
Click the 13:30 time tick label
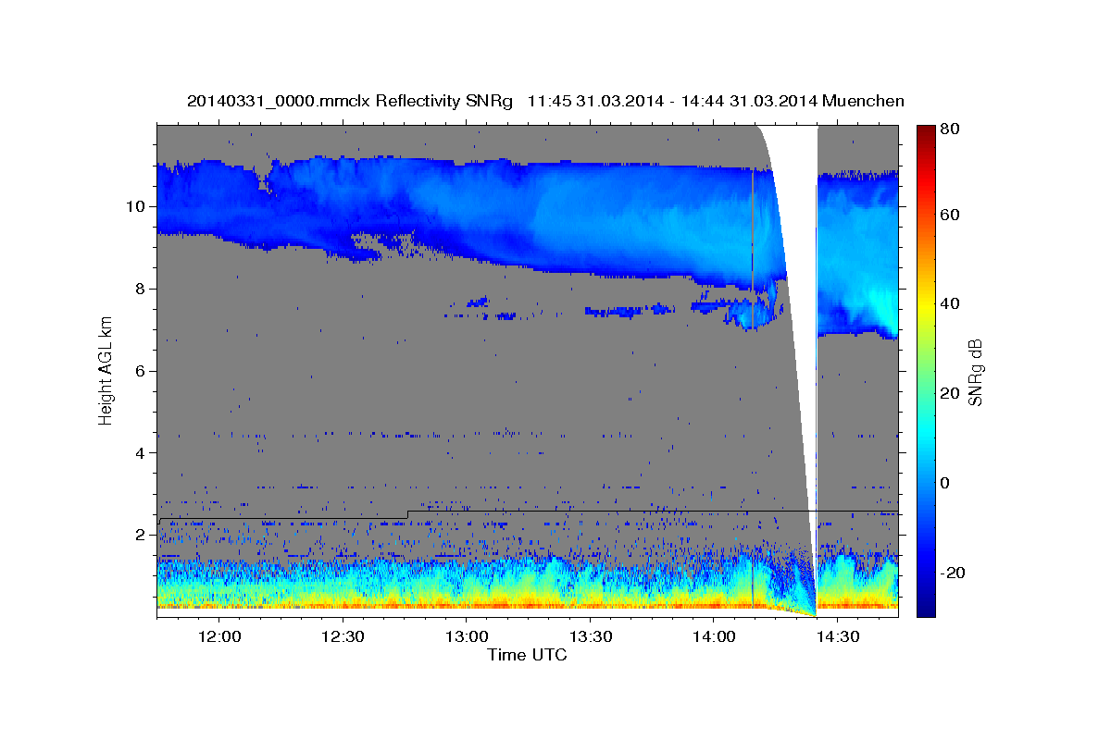coord(591,636)
